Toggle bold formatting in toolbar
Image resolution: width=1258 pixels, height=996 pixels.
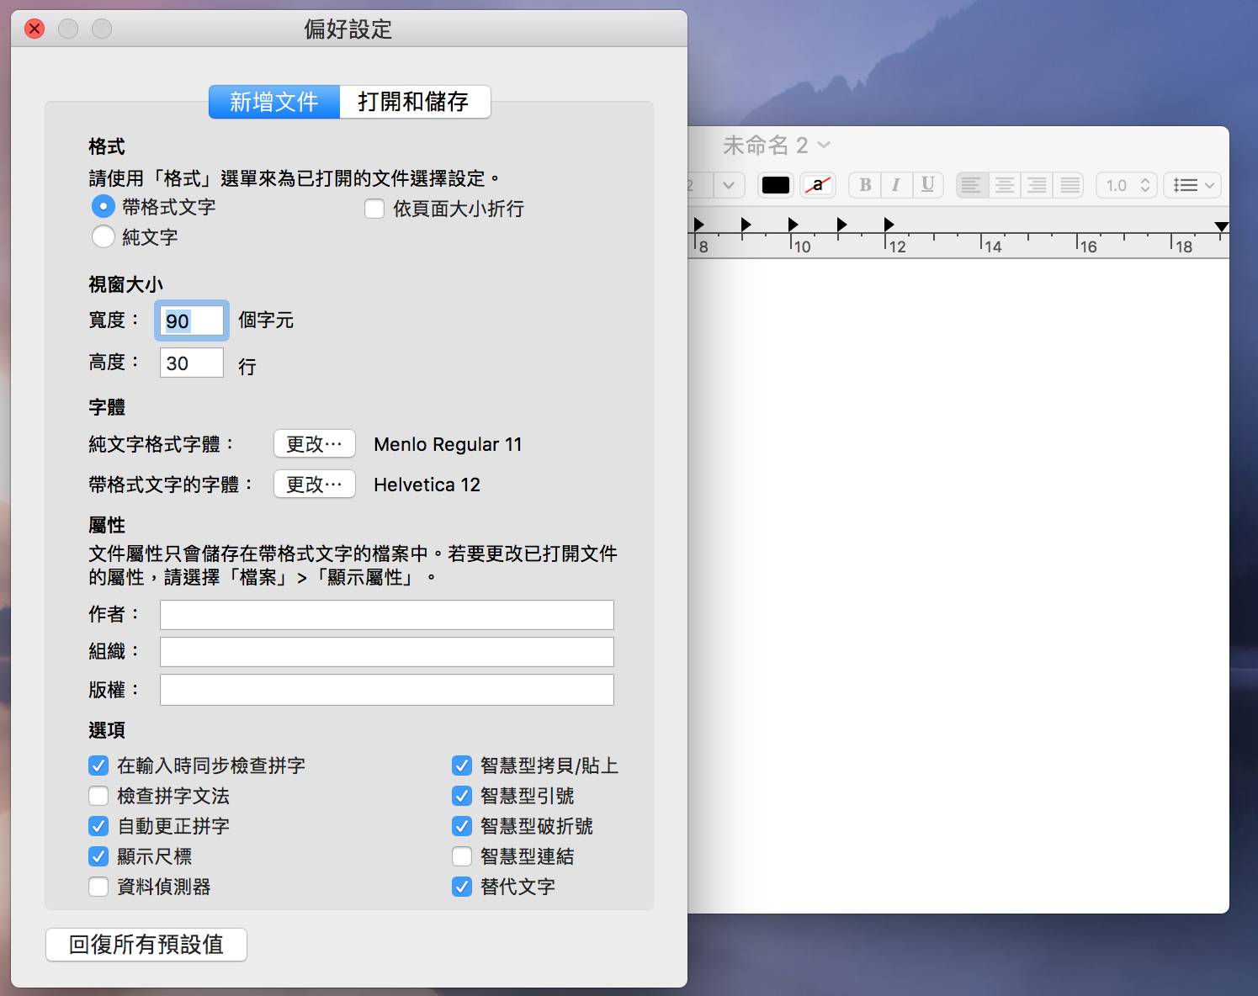click(x=865, y=185)
